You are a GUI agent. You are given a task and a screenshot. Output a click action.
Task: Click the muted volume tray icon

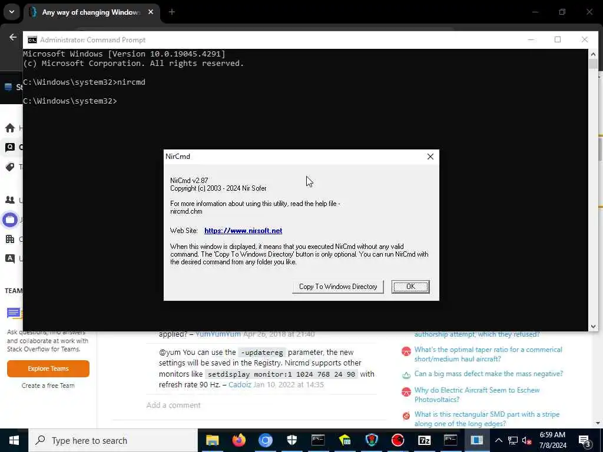[526, 440]
